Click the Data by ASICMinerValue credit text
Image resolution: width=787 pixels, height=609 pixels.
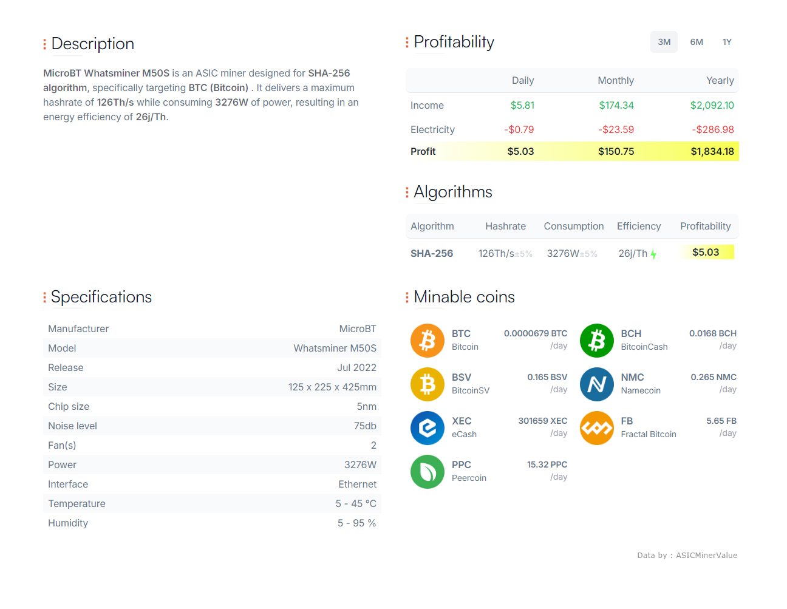[687, 555]
